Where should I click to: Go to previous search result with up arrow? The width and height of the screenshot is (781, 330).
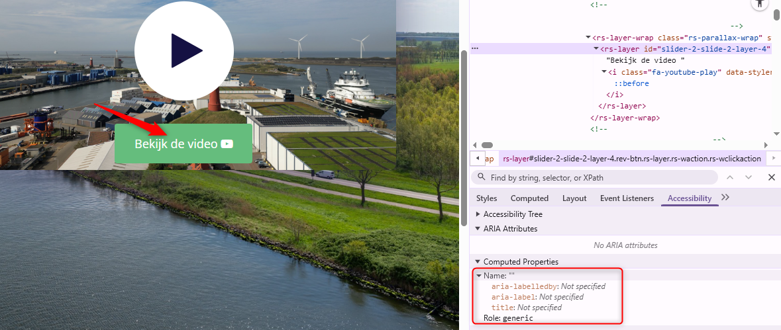coord(730,177)
